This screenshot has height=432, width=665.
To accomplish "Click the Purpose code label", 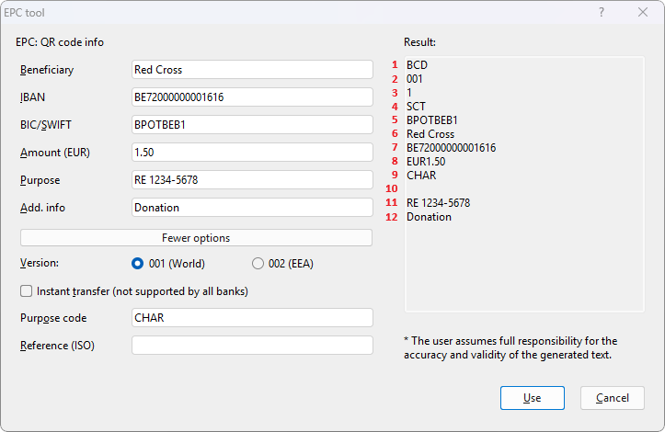I will pos(53,318).
